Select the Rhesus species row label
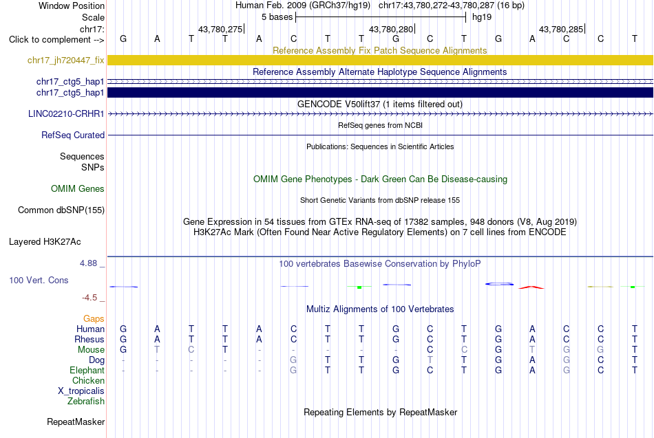The height and width of the screenshot is (438, 654). (x=89, y=339)
